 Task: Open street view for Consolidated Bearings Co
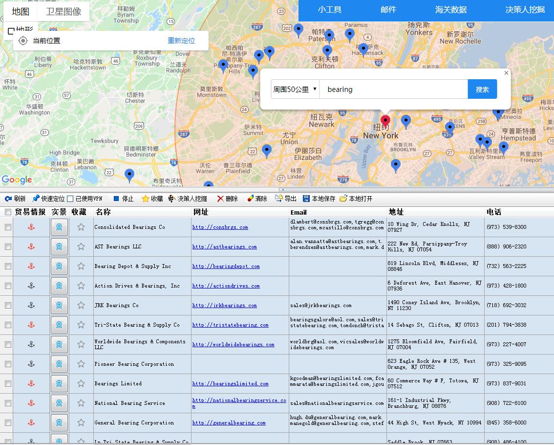(x=59, y=227)
